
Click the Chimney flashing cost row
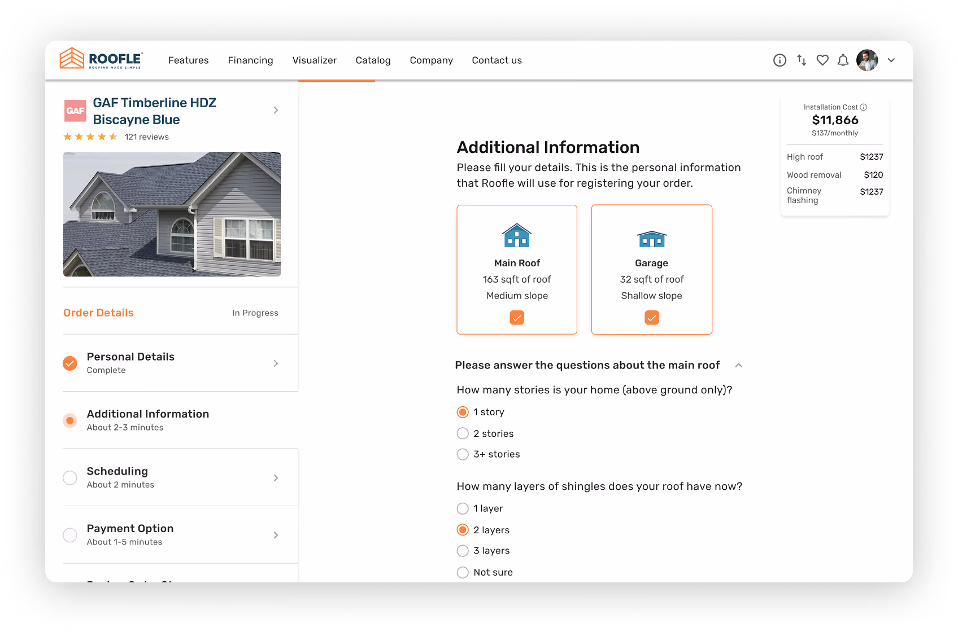[x=835, y=195]
